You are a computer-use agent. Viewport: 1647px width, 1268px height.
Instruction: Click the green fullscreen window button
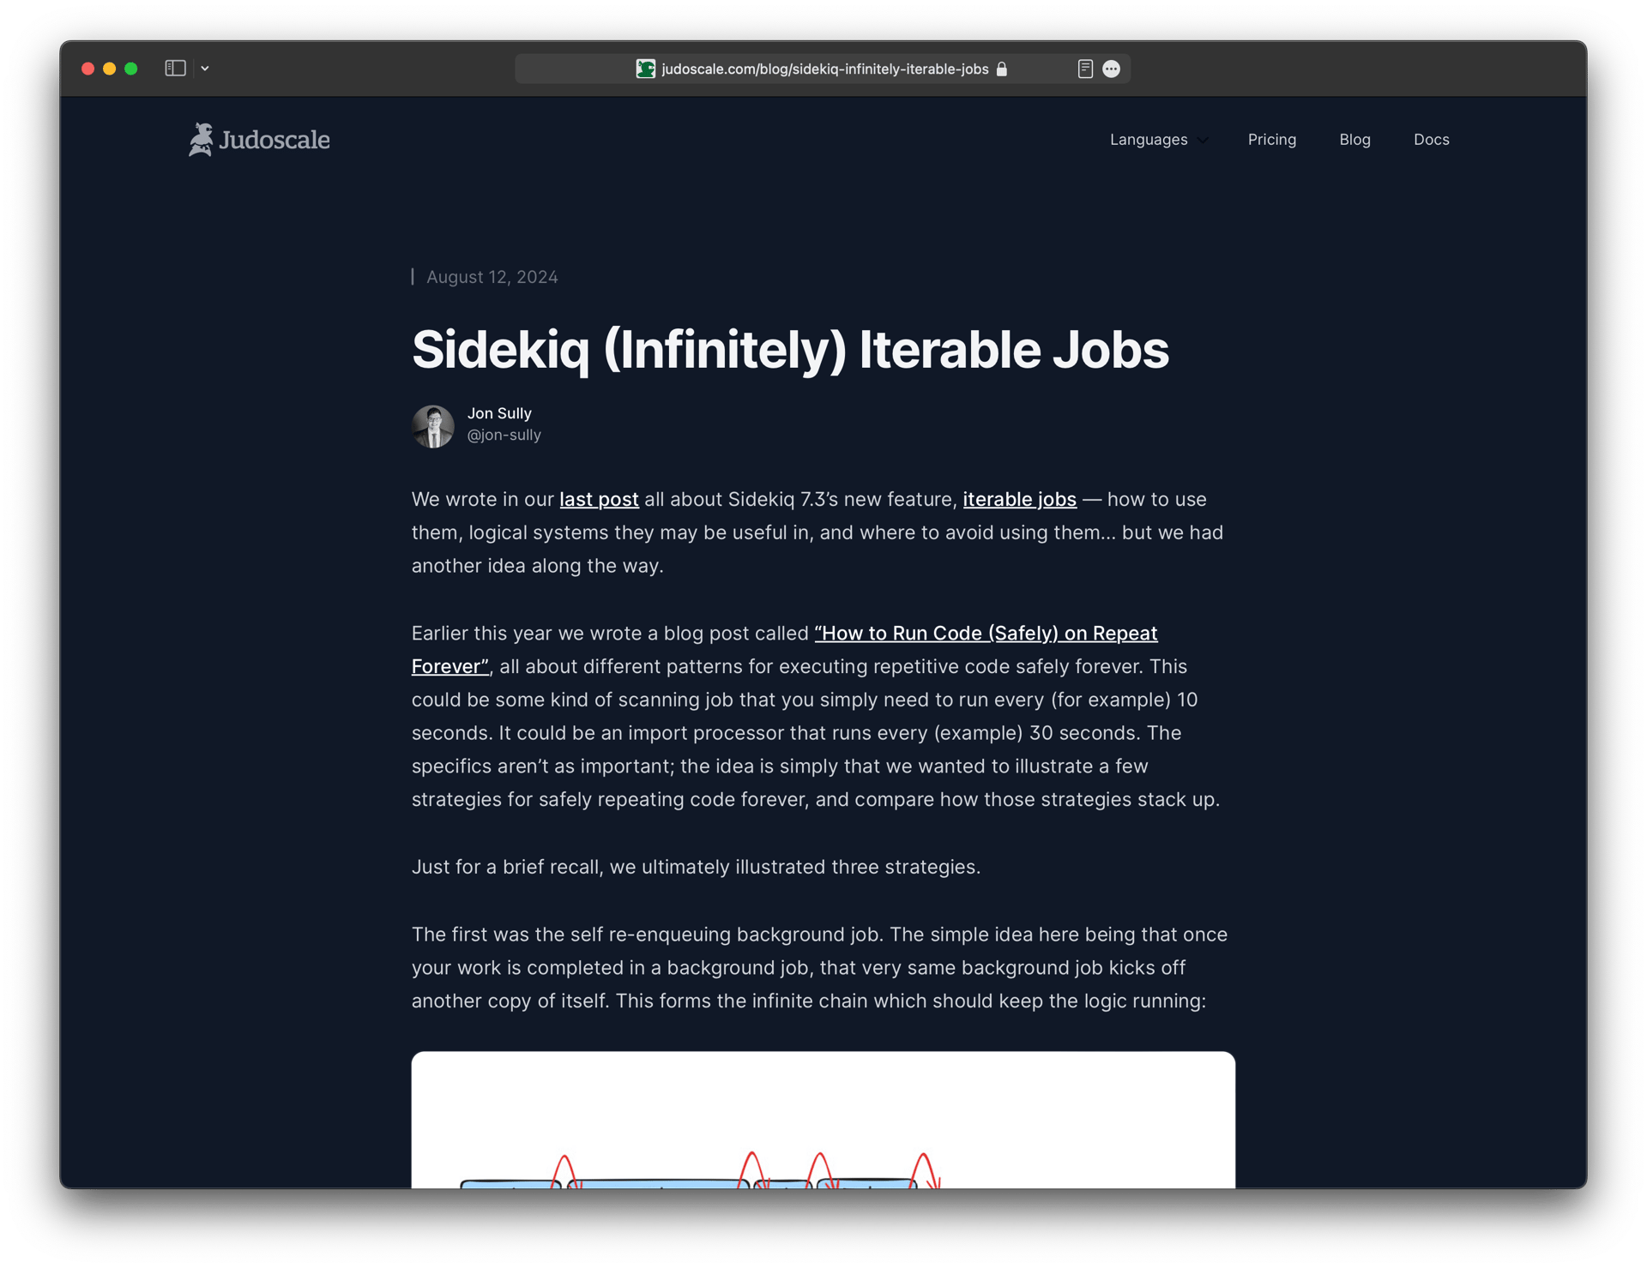click(x=131, y=69)
